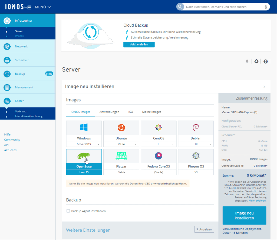277x240 pixels.
Task: Expand Weitere Einstellungen with Anzeigen
Action: pos(204,229)
